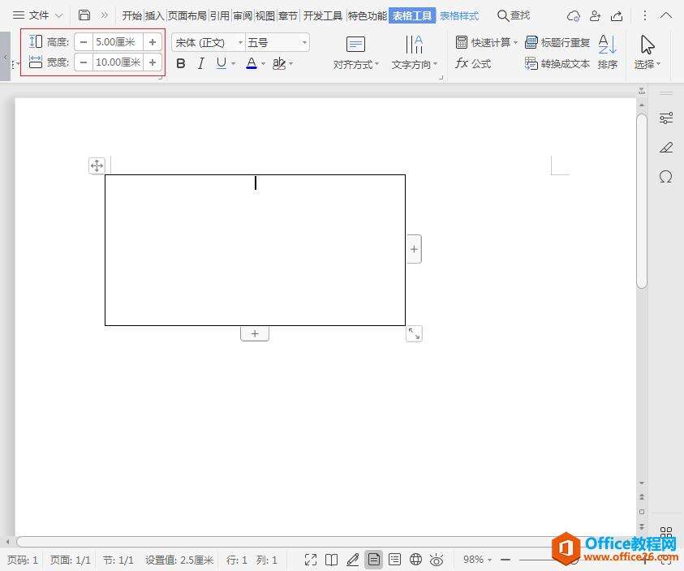Open web layout view globe icon

click(x=415, y=560)
